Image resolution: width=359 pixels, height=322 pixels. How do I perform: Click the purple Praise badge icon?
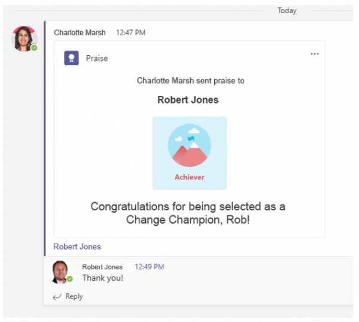(x=72, y=58)
